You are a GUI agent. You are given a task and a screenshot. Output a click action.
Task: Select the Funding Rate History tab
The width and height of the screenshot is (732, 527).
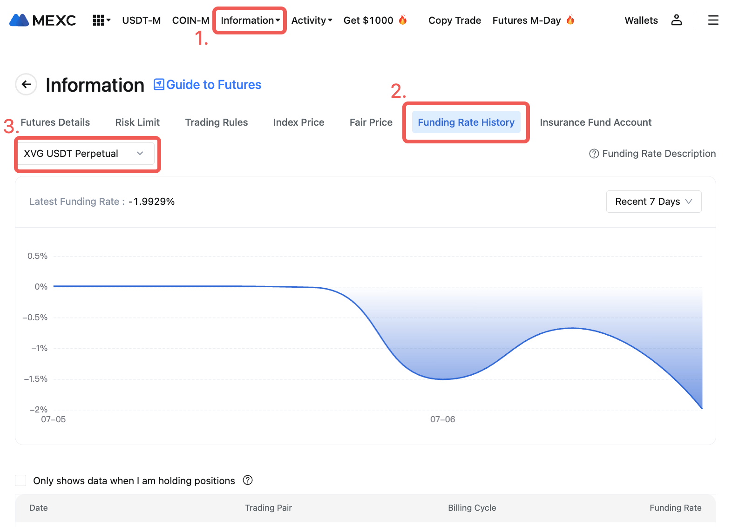click(x=466, y=122)
